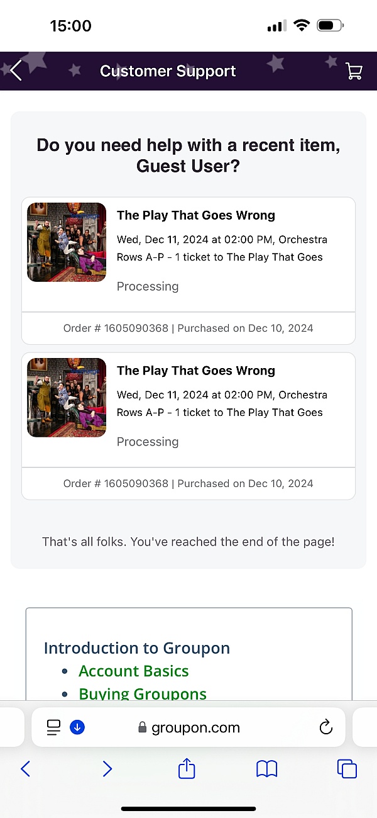
Task: Select the first The Play That Goes Wrong title
Action: tap(195, 215)
